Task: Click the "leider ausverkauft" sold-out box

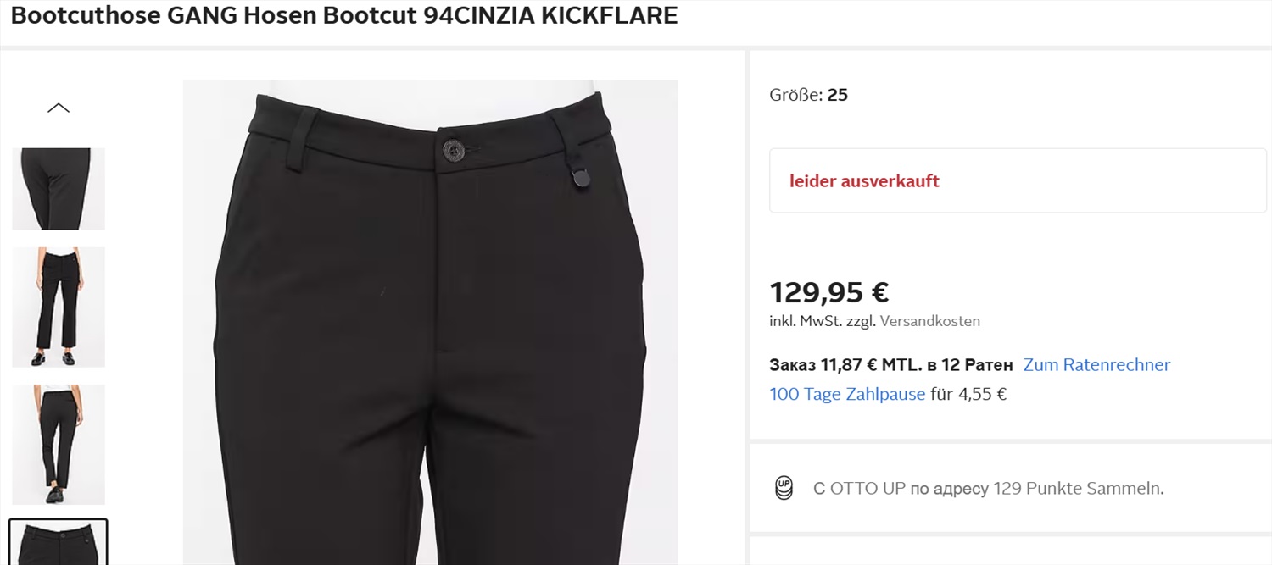Action: click(1017, 181)
